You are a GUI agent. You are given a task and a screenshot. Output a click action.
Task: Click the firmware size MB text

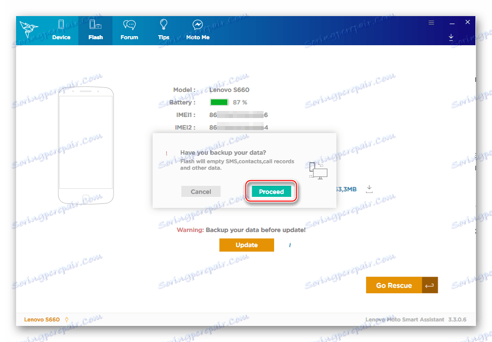tap(346, 189)
